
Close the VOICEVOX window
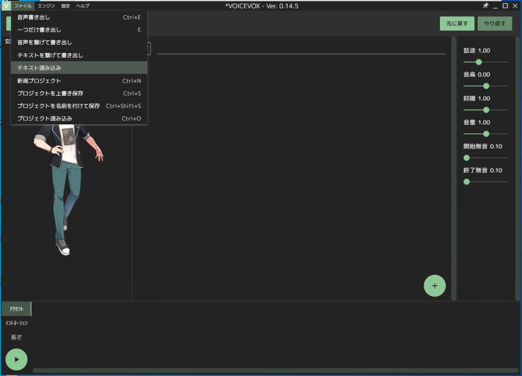[x=515, y=6]
